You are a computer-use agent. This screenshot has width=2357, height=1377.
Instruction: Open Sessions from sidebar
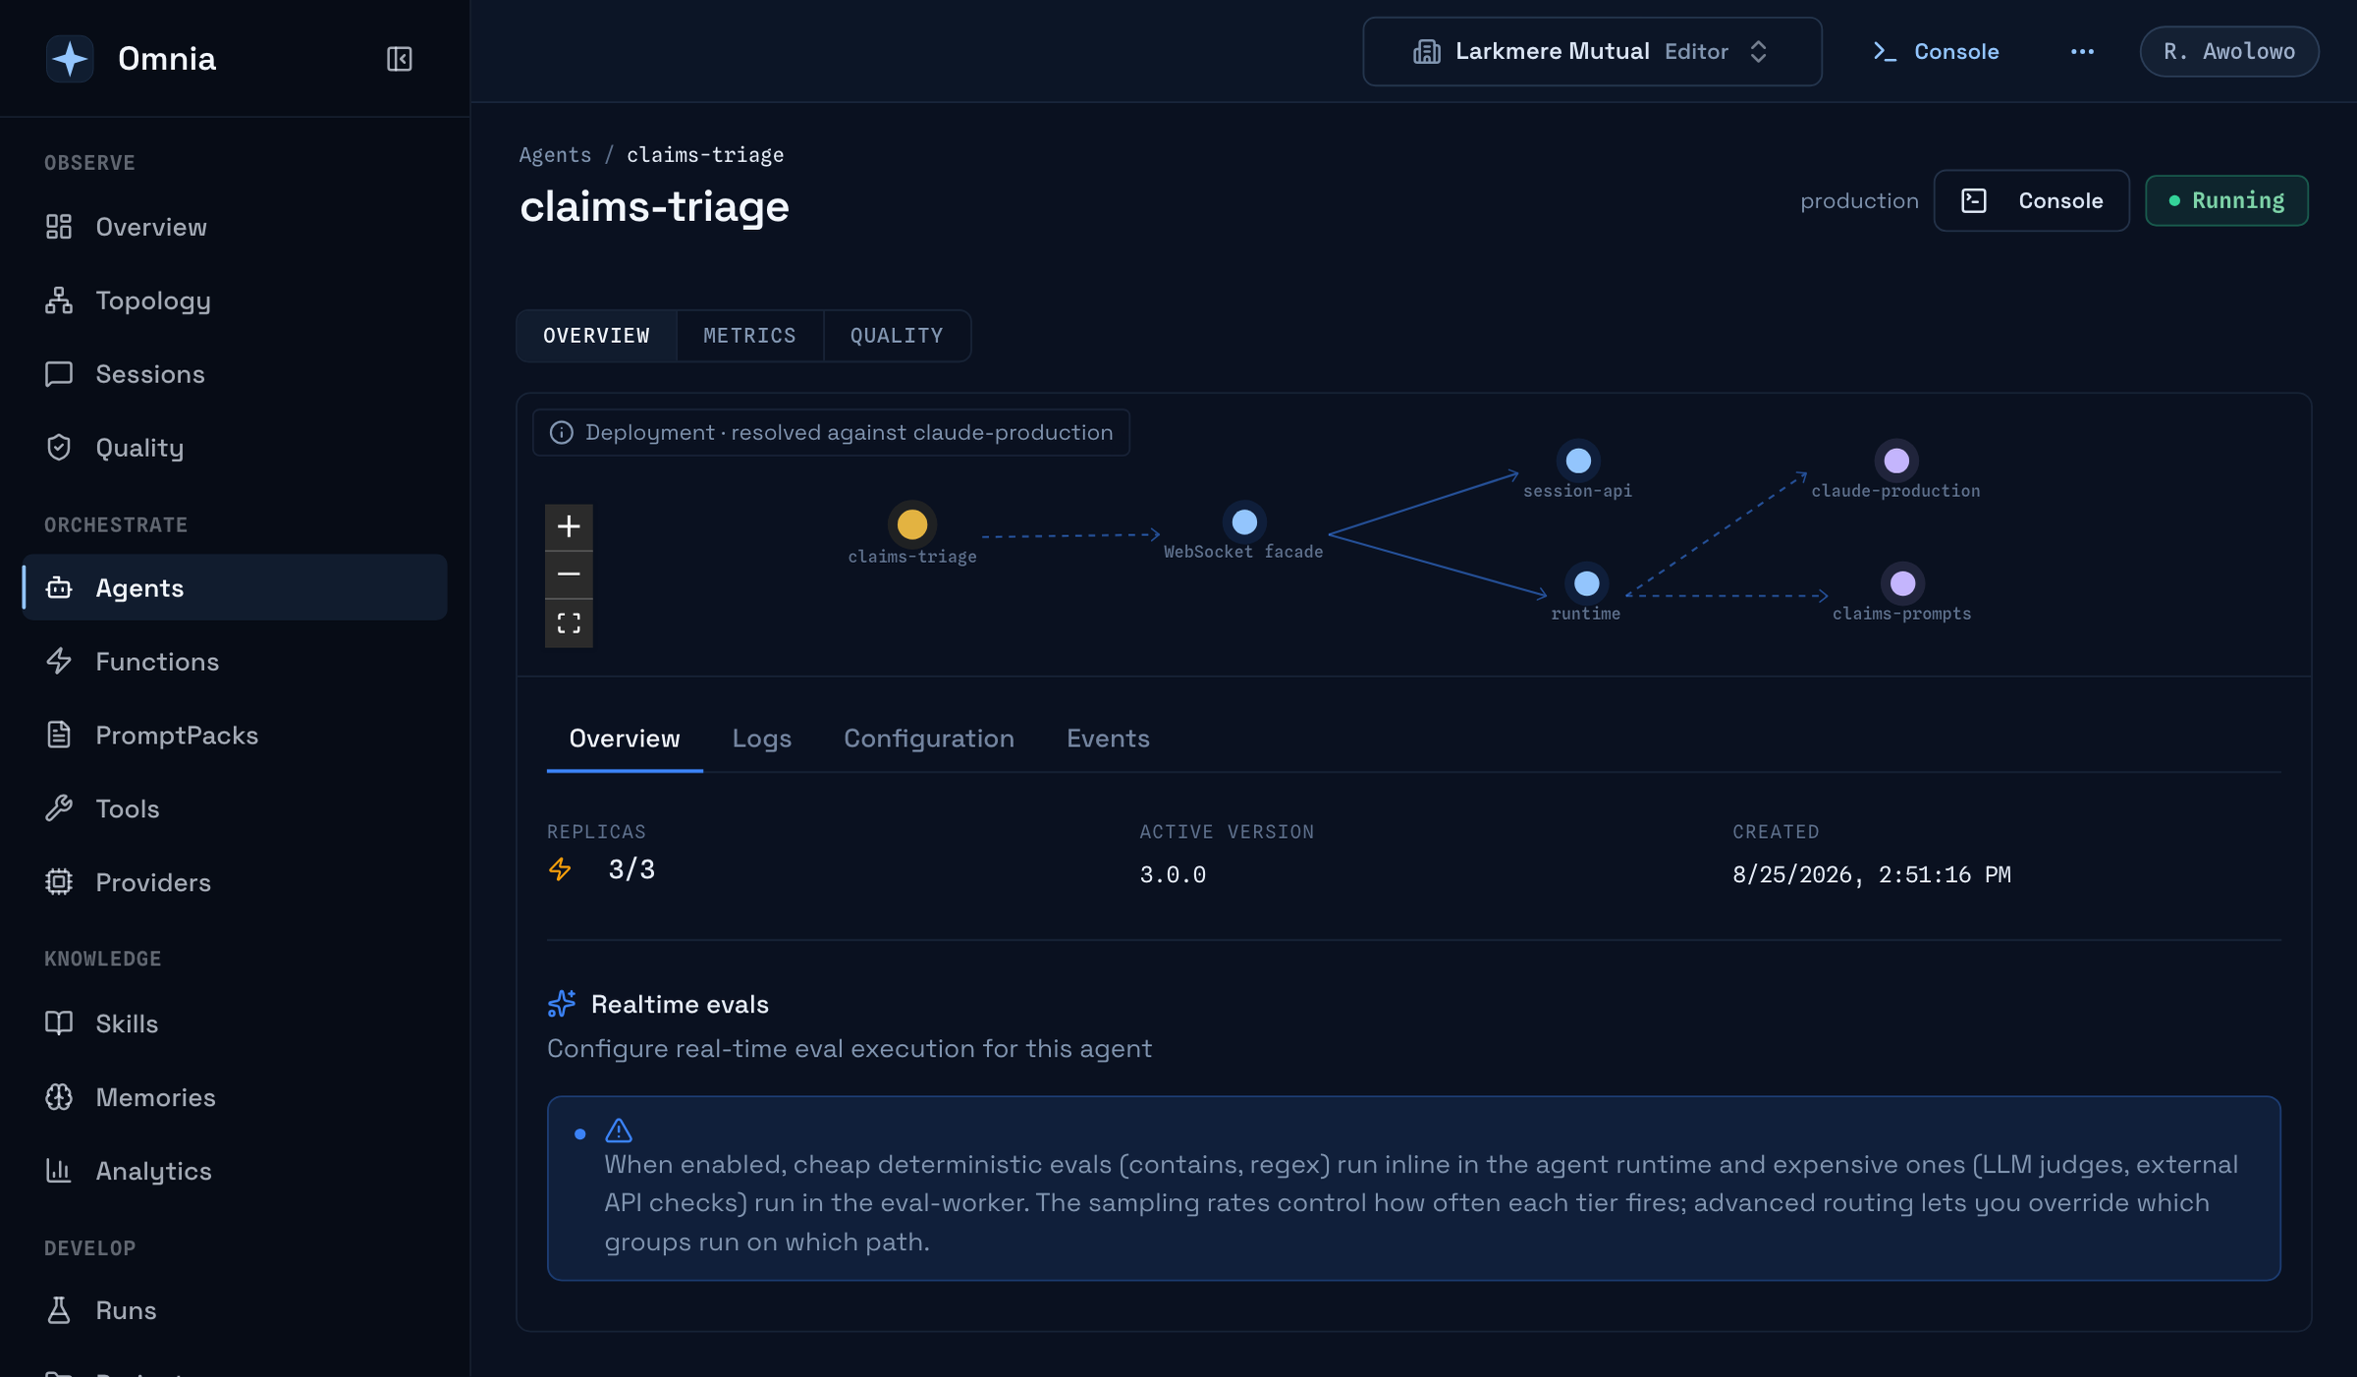[x=234, y=374]
